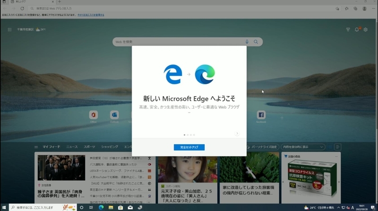
Task: Click the パーソナライズ設定 button
Action: click(262, 147)
